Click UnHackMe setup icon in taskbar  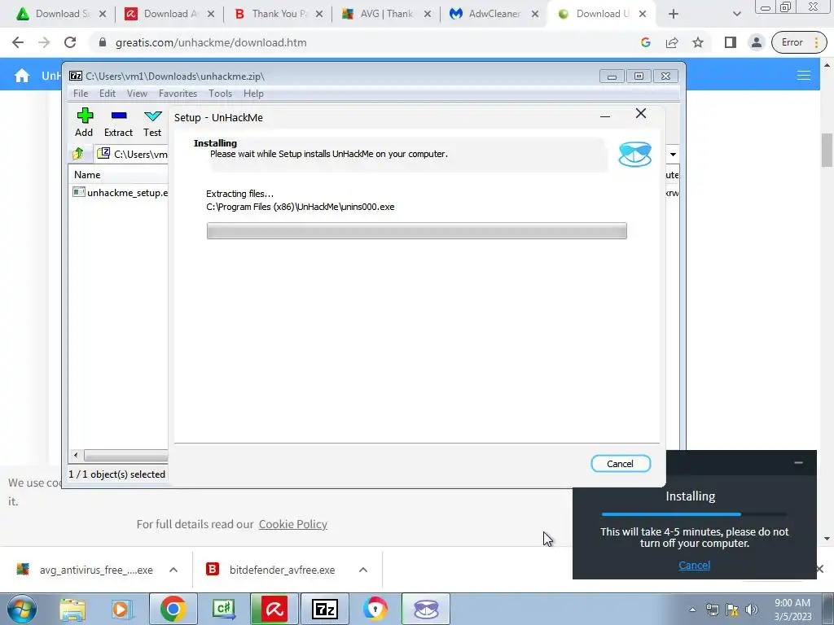click(426, 609)
